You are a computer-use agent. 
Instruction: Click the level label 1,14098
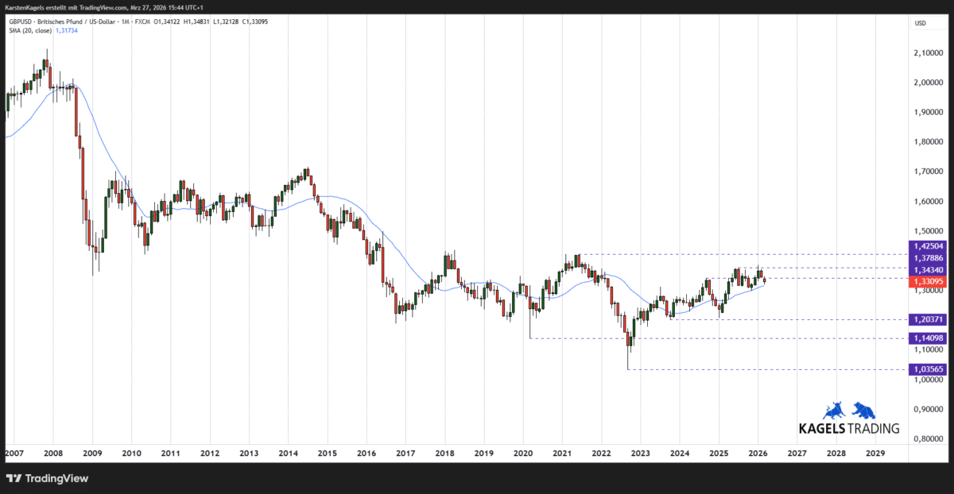(927, 338)
